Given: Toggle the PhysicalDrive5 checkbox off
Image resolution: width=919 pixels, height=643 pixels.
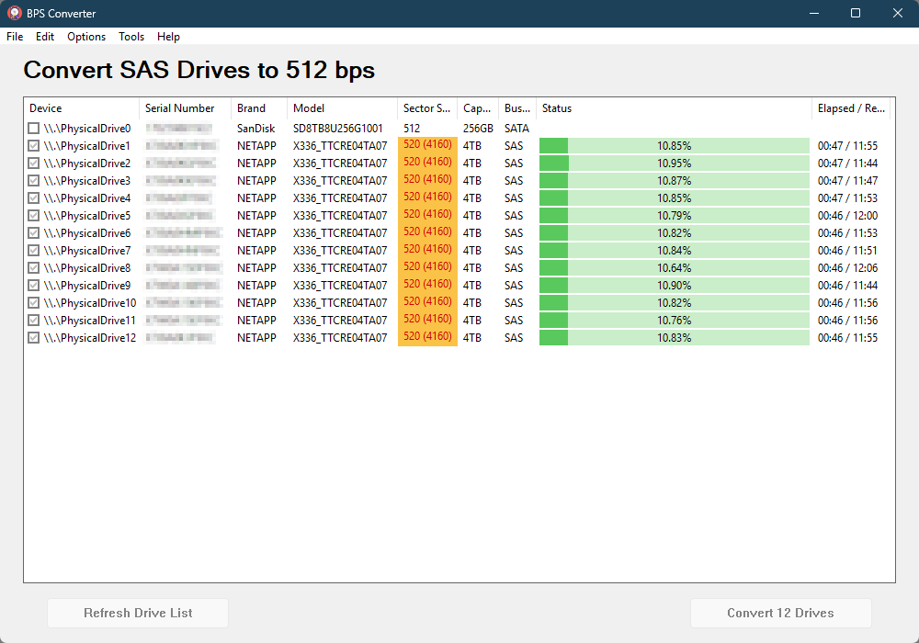Looking at the screenshot, I should (x=33, y=215).
